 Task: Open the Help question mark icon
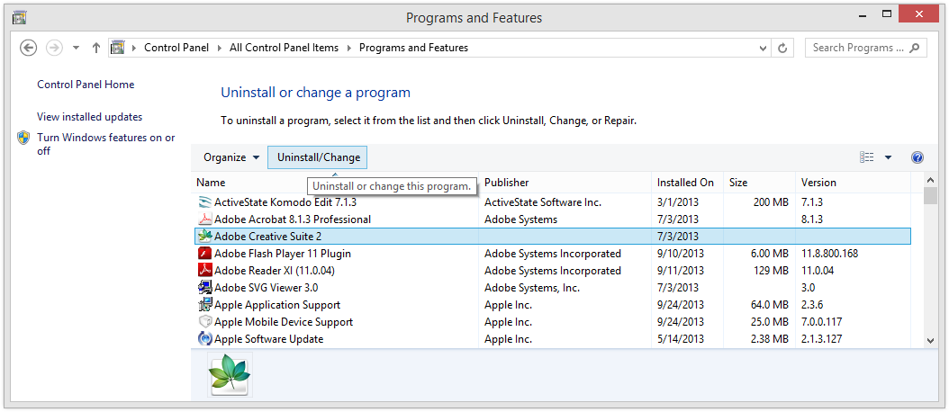[x=917, y=157]
